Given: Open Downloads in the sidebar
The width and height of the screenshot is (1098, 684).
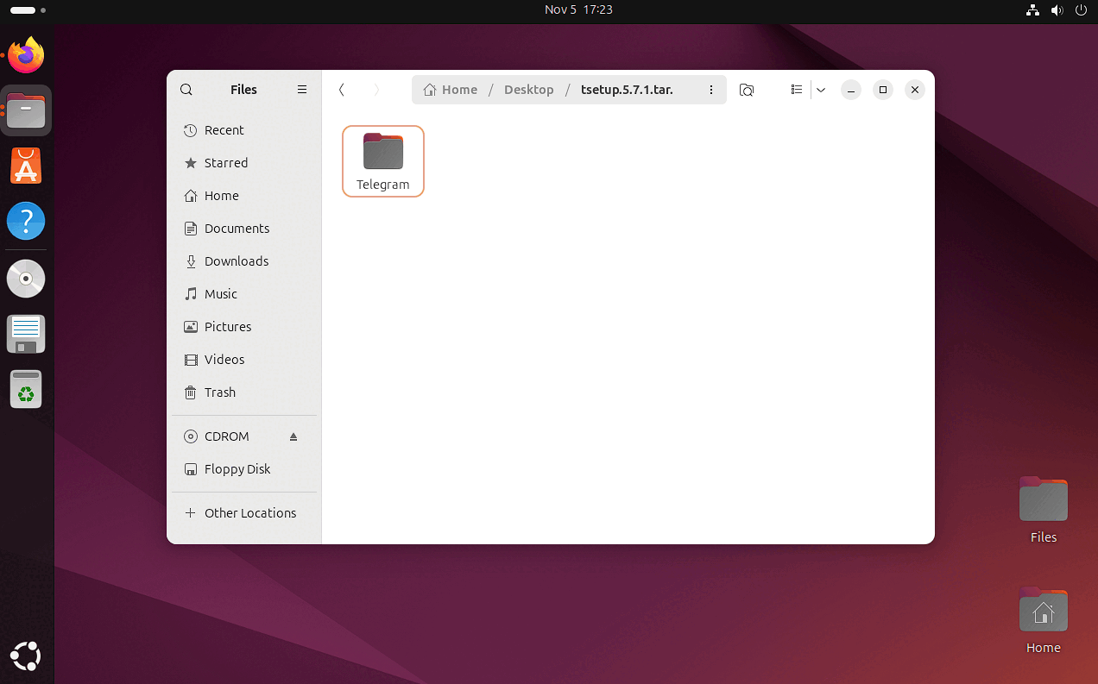Looking at the screenshot, I should pos(244,261).
